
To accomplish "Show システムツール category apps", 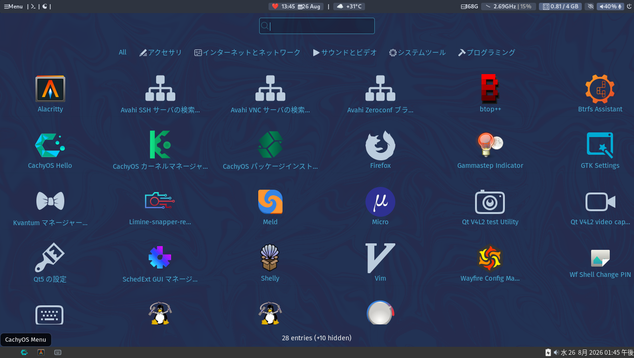I will click(418, 53).
